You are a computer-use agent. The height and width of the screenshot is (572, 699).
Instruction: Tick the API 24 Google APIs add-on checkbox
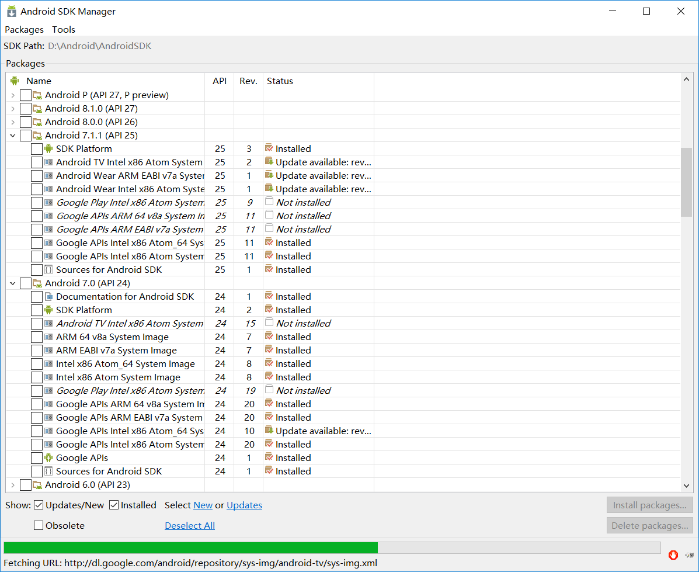click(37, 458)
